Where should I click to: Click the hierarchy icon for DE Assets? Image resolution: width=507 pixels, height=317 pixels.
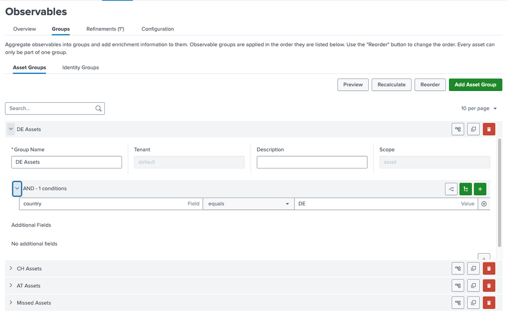coord(458,129)
